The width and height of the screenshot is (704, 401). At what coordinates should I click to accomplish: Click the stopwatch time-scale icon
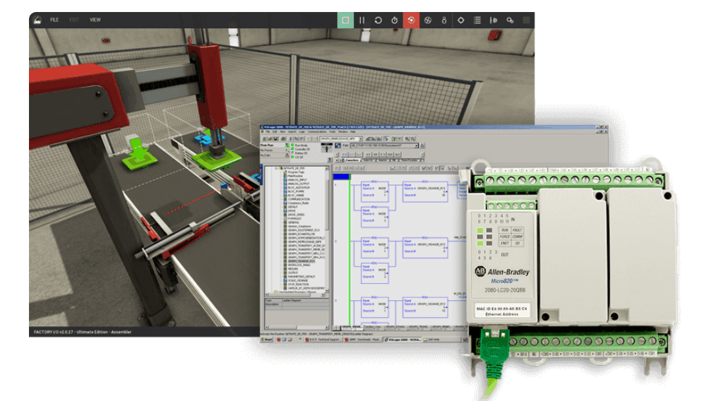395,20
